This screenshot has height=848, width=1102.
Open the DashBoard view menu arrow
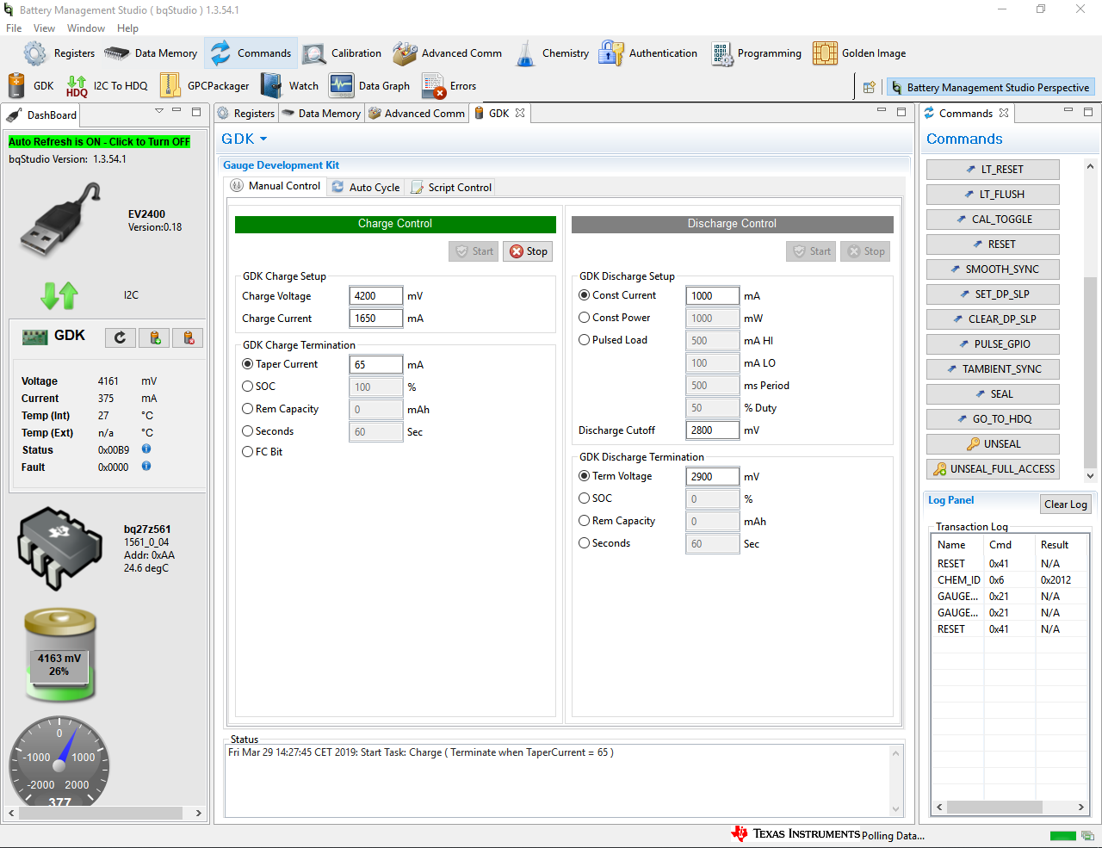(159, 111)
